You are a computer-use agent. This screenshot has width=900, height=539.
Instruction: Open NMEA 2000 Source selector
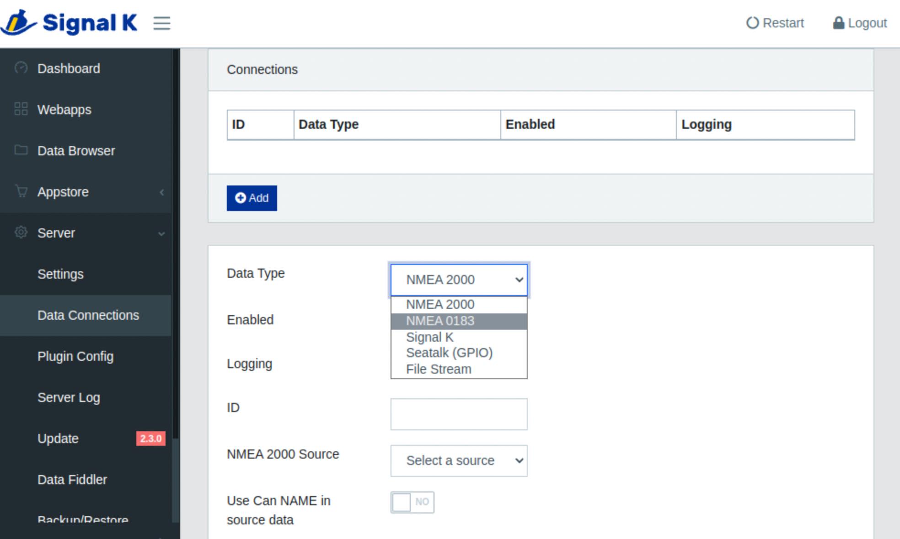[459, 461]
